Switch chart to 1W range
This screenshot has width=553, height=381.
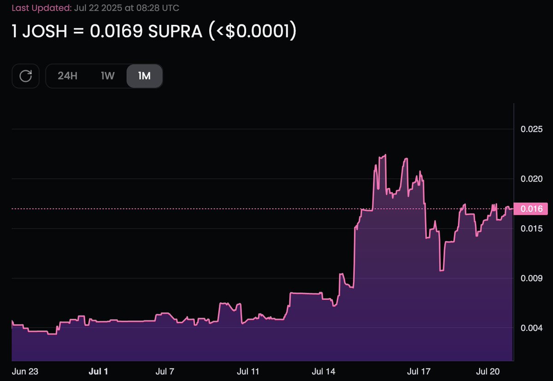coord(107,76)
